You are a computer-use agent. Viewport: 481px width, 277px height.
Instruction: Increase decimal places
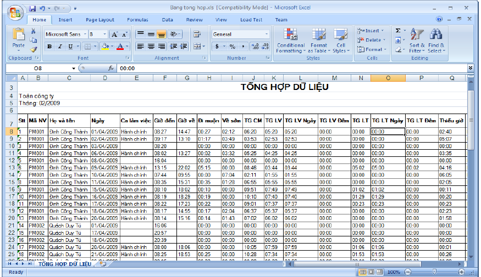(x=255, y=47)
